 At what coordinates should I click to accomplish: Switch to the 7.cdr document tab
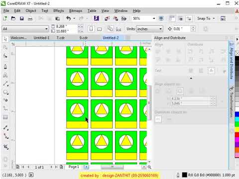click(61, 38)
